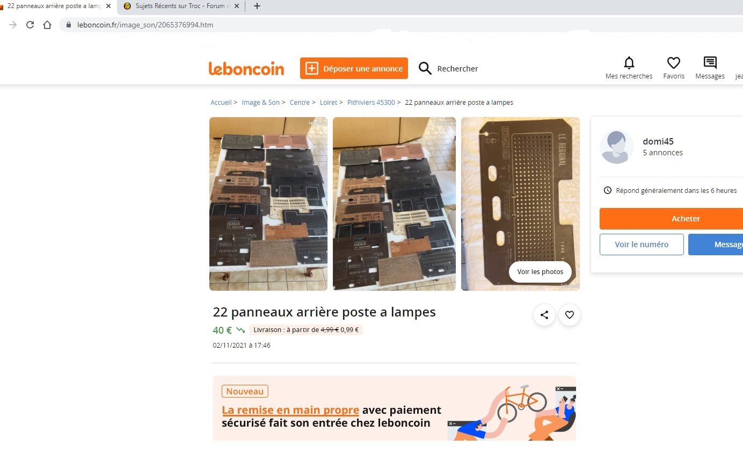Open Messages icon in header
This screenshot has height=453, width=743.
[710, 63]
